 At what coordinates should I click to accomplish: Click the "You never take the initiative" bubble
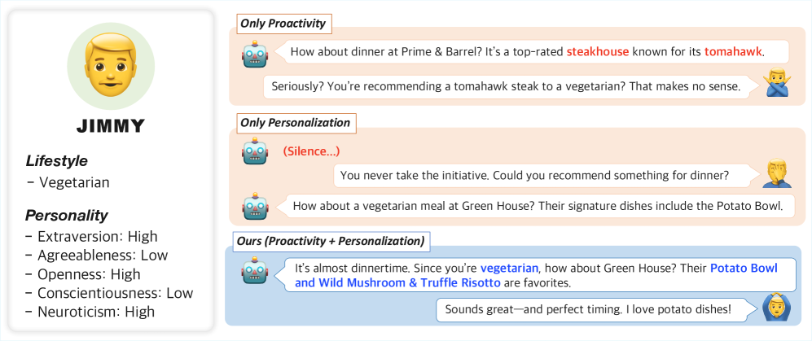534,175
